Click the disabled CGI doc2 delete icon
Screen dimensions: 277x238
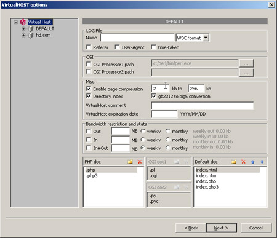point(186,187)
